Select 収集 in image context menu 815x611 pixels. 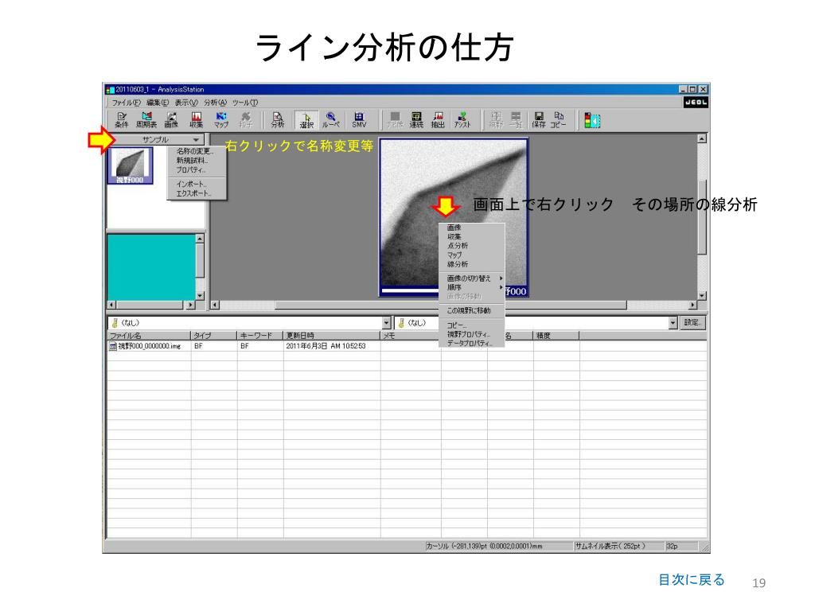(x=454, y=236)
